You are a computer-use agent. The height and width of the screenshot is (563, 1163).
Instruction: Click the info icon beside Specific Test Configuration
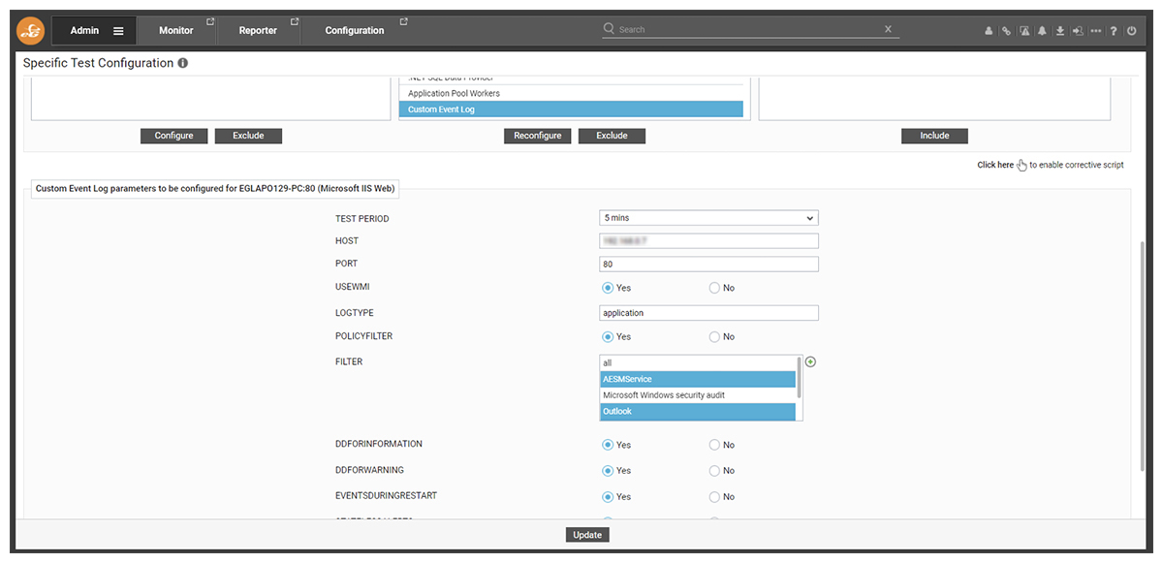pyautogui.click(x=183, y=63)
